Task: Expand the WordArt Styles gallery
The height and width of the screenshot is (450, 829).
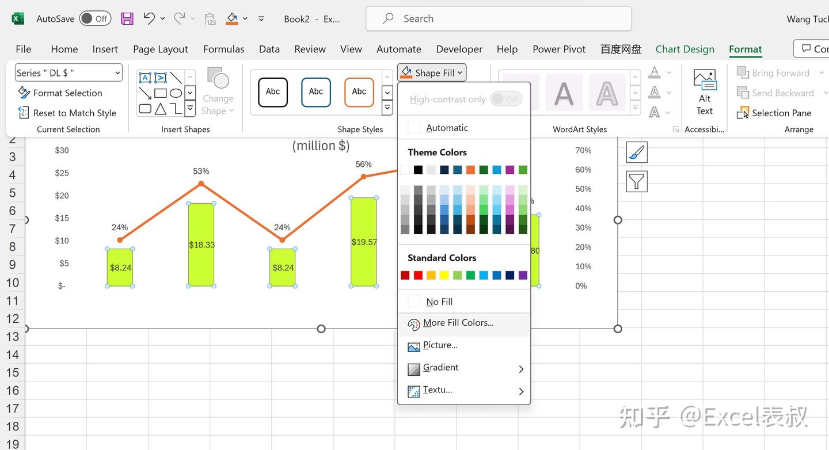Action: [x=636, y=108]
